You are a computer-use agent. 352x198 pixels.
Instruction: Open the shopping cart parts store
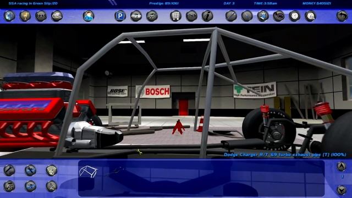click(x=175, y=16)
